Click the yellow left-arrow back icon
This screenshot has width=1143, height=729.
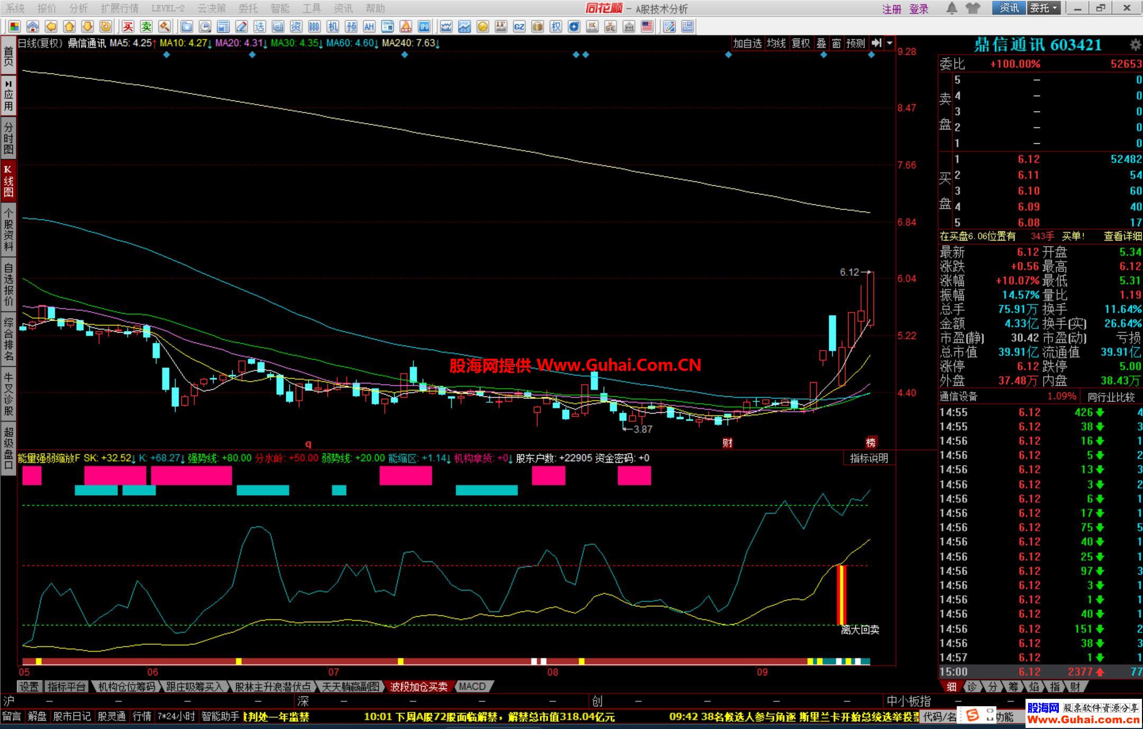(x=51, y=26)
